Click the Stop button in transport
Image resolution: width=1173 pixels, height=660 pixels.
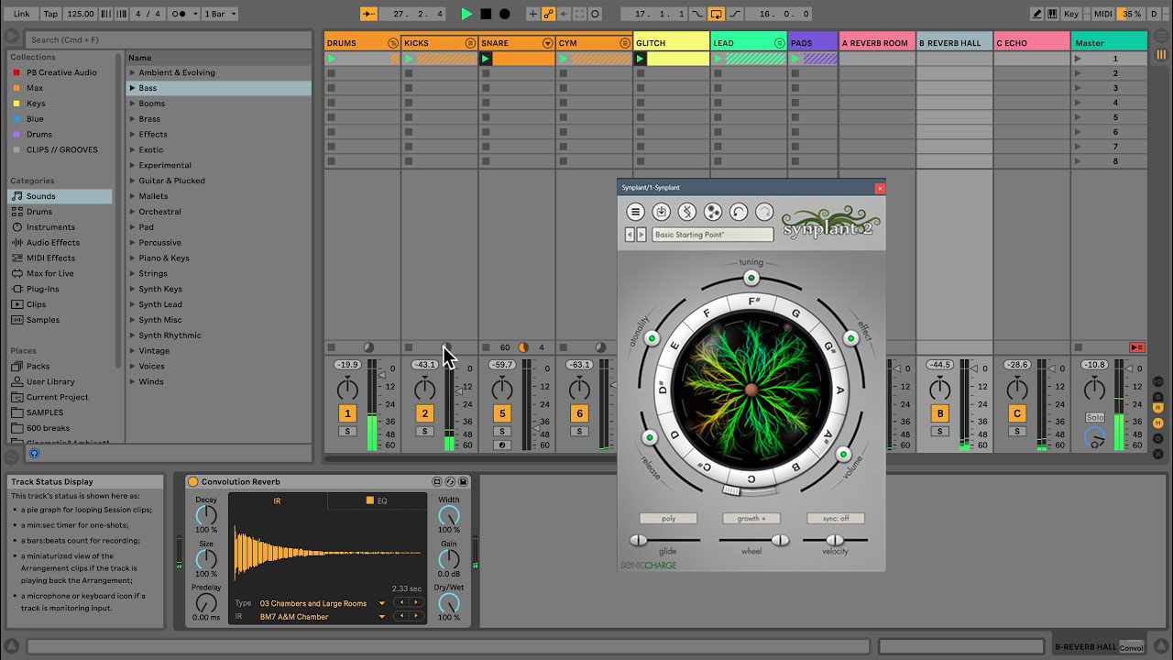(486, 14)
